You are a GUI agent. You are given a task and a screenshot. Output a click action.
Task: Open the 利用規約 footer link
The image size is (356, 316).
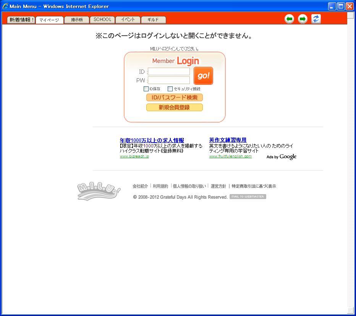coord(160,186)
